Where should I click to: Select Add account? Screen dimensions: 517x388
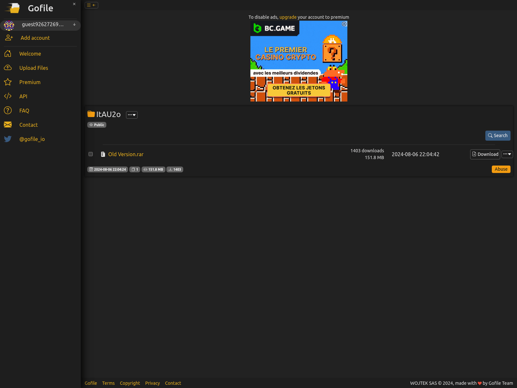point(35,38)
